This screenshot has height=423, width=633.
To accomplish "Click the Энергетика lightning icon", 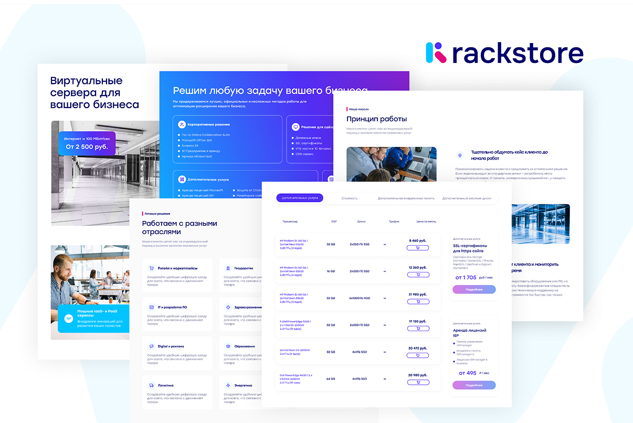I will tap(228, 385).
